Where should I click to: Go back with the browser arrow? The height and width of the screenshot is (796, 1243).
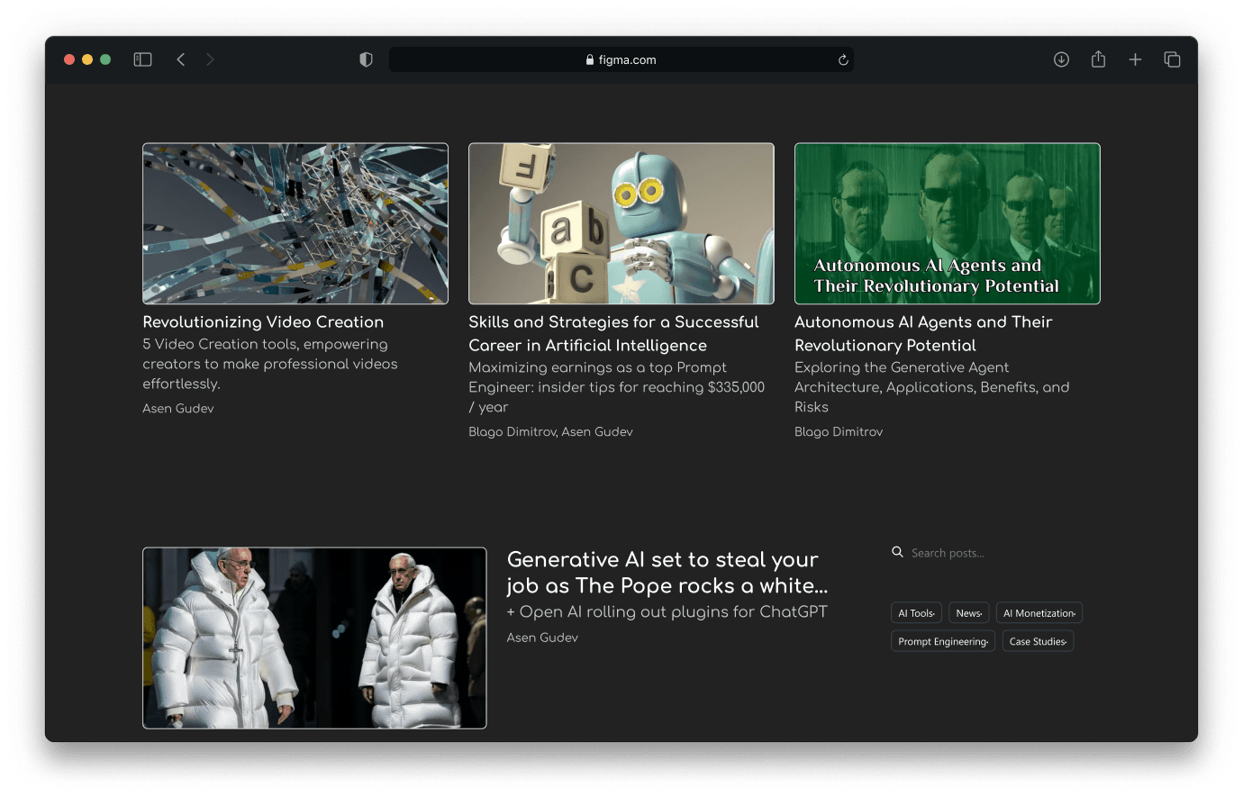(181, 59)
